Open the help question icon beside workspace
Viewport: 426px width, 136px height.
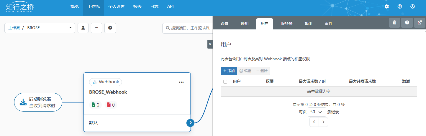(110, 28)
